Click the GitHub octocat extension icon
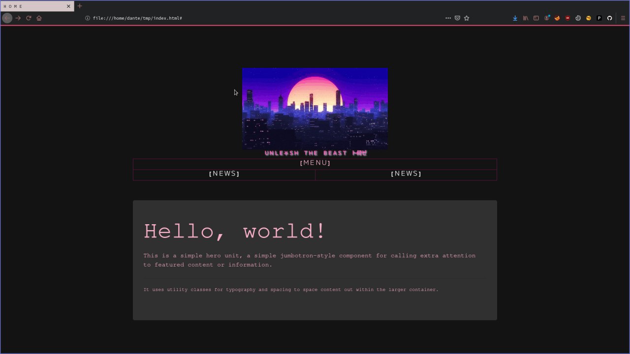Image resolution: width=630 pixels, height=354 pixels. point(609,18)
